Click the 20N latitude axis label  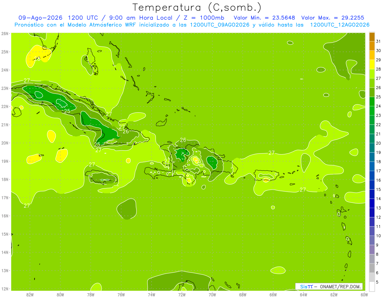[x=5, y=143]
